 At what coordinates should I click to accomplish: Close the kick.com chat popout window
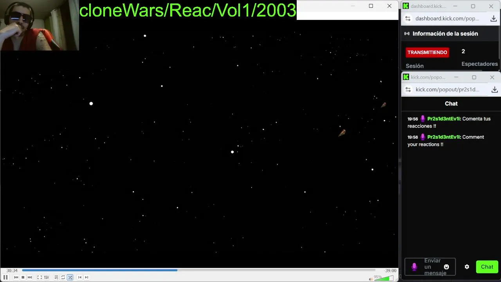pos(492,78)
